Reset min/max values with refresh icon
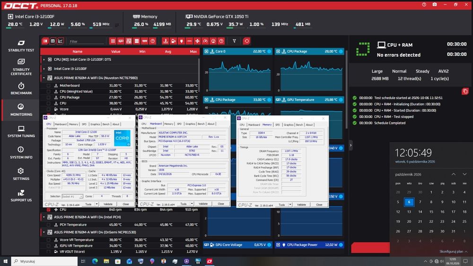Viewport: 473px width, 266px height. coord(246,41)
